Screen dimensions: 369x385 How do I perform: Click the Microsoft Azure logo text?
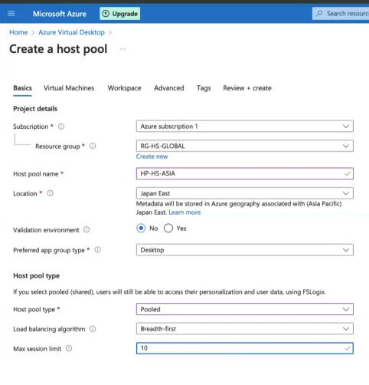60,14
